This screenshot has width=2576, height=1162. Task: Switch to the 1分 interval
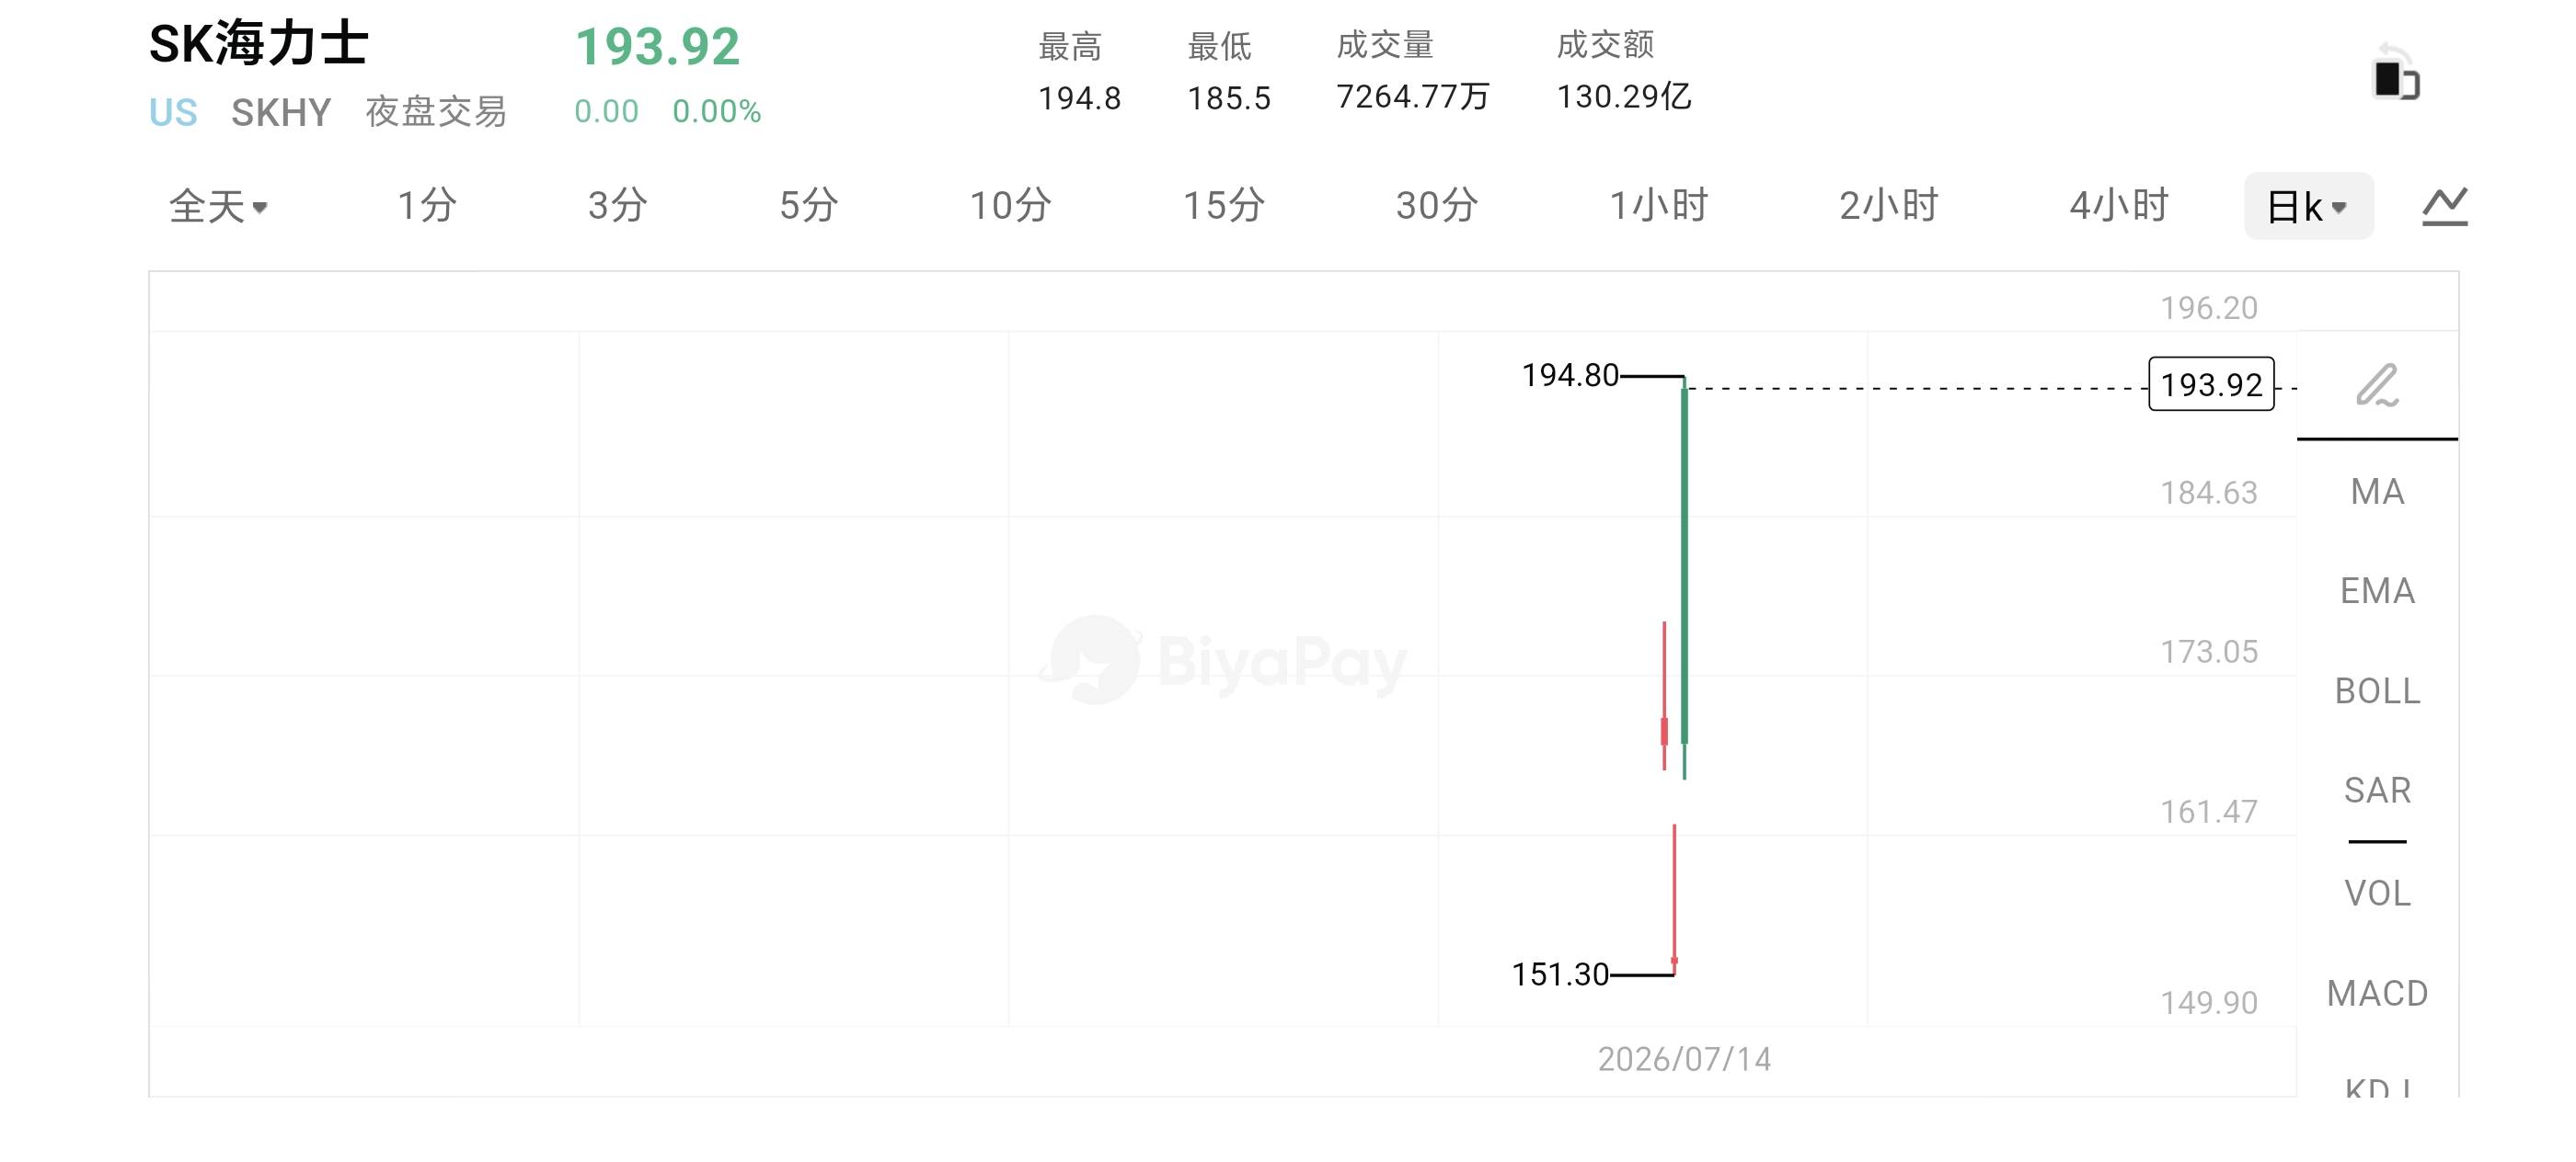point(427,206)
